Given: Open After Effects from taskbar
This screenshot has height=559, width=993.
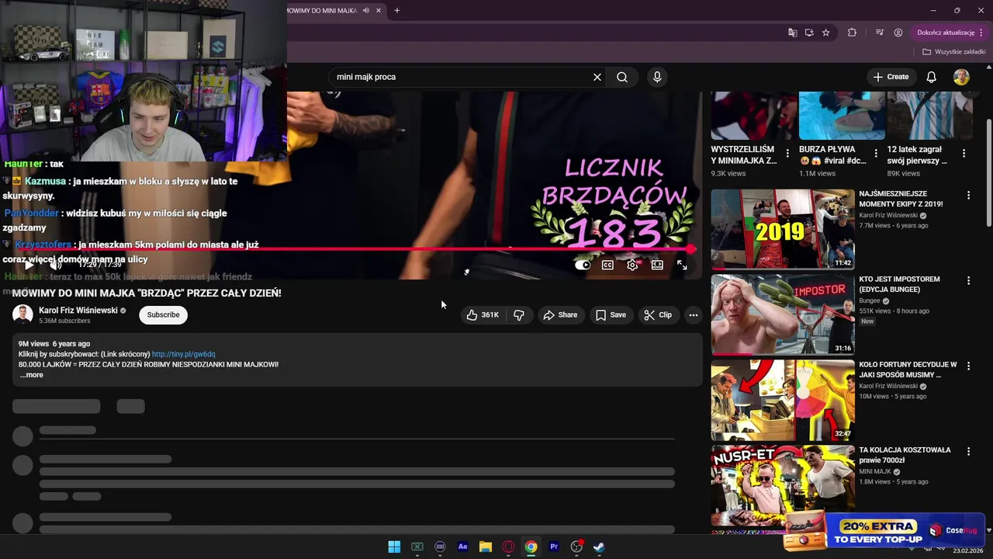Looking at the screenshot, I should click(463, 547).
